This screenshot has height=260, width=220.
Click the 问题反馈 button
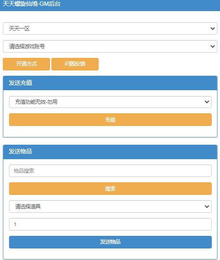pyautogui.click(x=75, y=64)
